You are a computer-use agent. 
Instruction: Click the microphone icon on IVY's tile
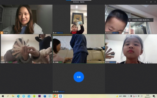(x=54, y=33)
